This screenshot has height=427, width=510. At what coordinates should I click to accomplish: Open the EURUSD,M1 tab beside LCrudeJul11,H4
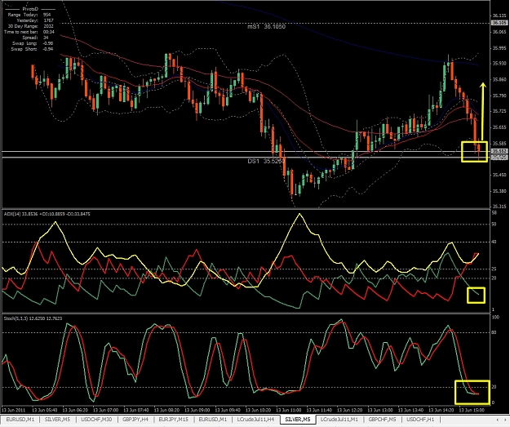213,420
